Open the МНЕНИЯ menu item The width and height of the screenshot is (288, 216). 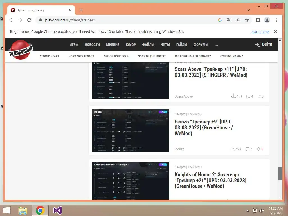[x=112, y=45]
